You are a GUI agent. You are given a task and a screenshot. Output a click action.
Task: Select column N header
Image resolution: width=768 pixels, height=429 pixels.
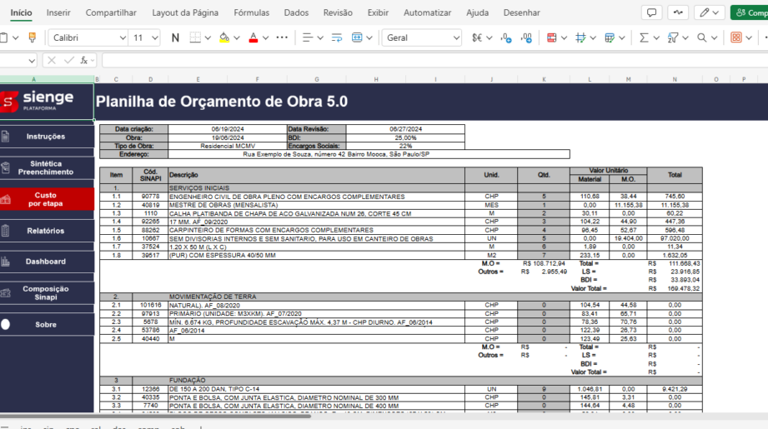(675, 79)
